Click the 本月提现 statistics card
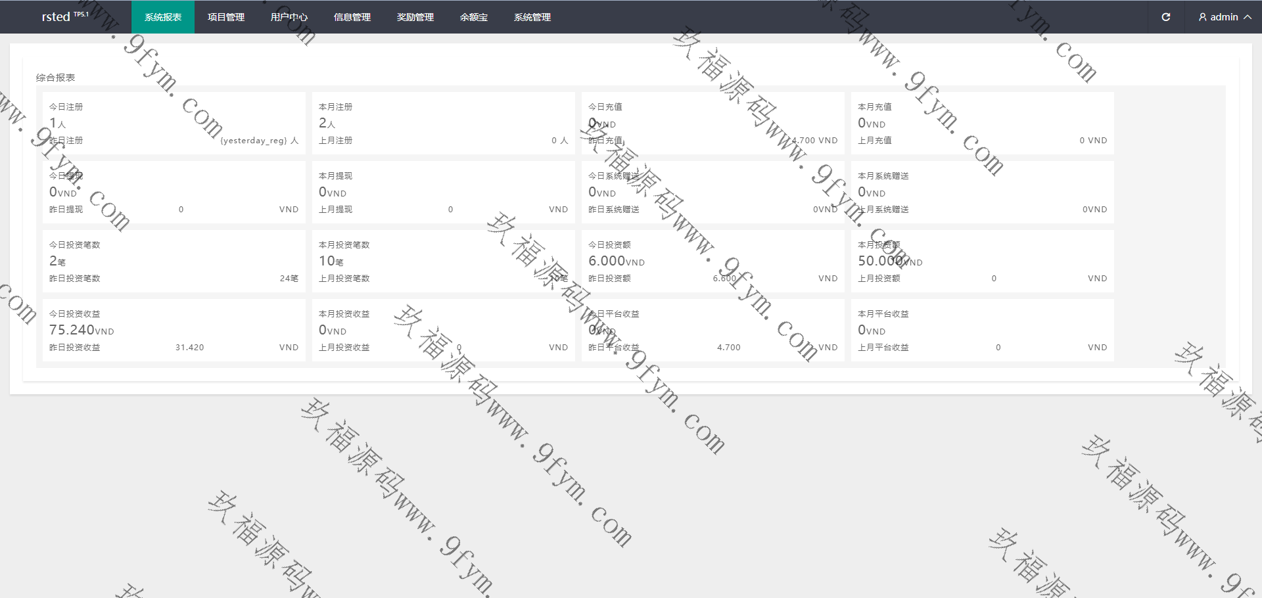This screenshot has width=1262, height=598. pyautogui.click(x=443, y=192)
